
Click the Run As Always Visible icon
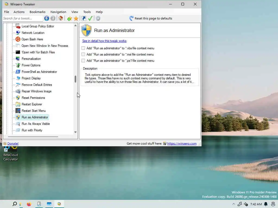pyautogui.click(x=18, y=124)
